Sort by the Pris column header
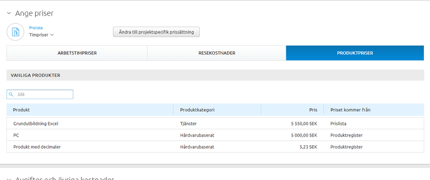430x180 pixels. (292, 110)
